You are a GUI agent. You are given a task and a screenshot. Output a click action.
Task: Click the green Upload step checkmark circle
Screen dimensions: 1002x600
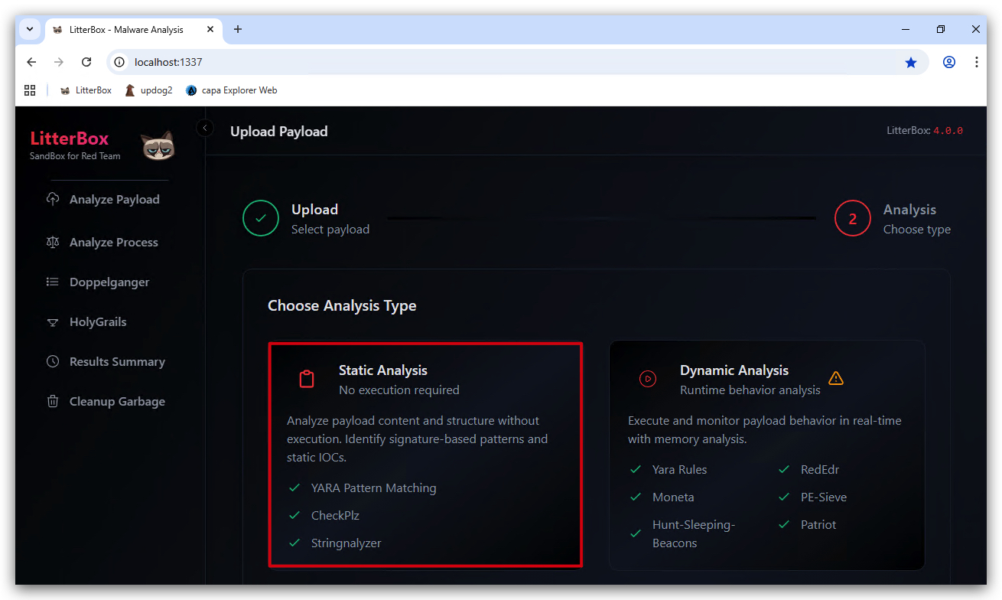point(261,218)
